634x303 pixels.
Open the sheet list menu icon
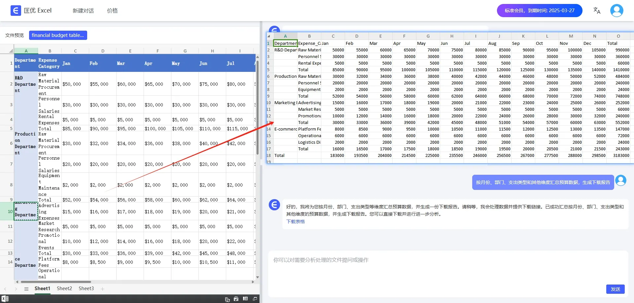(26, 289)
